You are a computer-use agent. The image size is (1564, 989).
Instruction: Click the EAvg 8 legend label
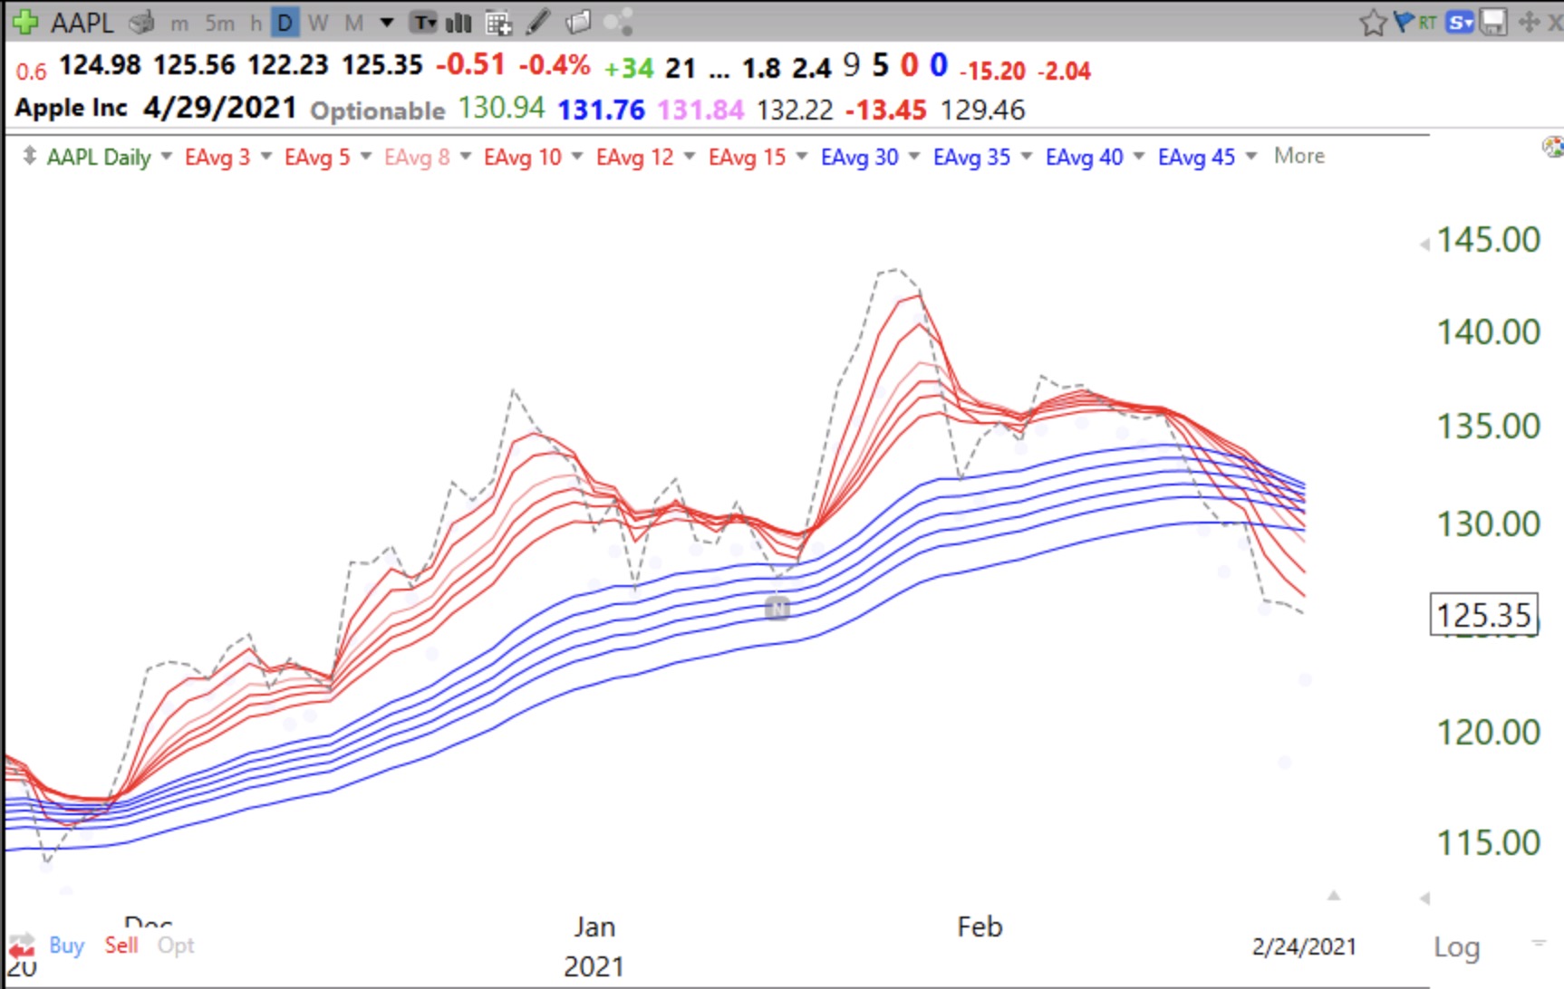pyautogui.click(x=417, y=157)
